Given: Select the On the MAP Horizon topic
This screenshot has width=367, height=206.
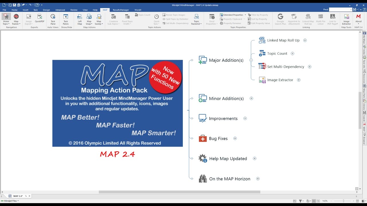Looking at the screenshot, I should pos(230,179).
